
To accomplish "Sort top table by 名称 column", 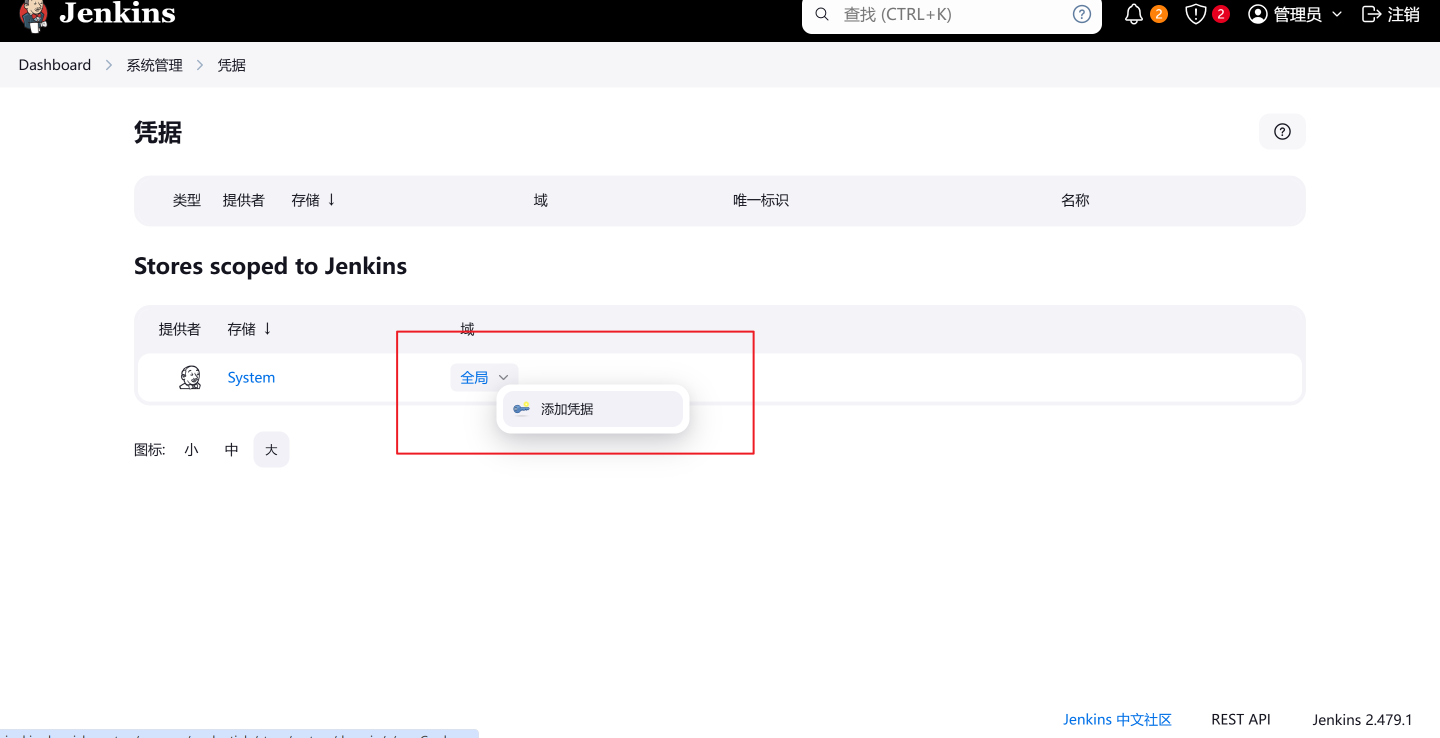I will click(x=1075, y=200).
